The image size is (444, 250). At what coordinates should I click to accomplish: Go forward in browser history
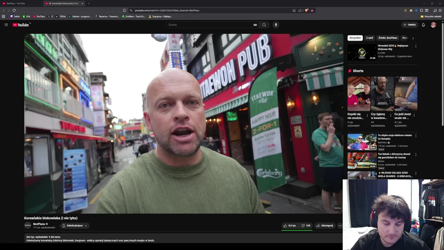click(x=9, y=10)
